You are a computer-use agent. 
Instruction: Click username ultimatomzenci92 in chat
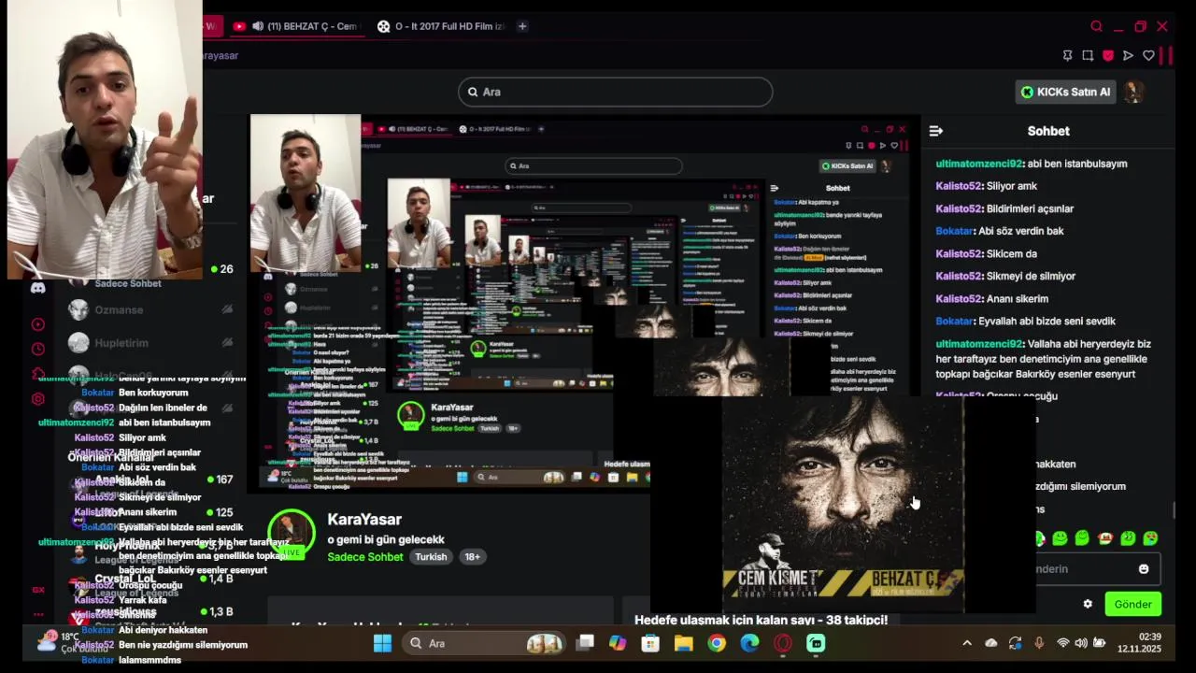tap(979, 164)
